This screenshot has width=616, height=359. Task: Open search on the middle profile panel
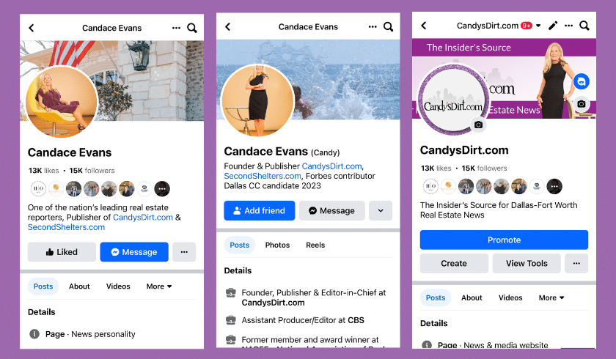pyautogui.click(x=388, y=27)
